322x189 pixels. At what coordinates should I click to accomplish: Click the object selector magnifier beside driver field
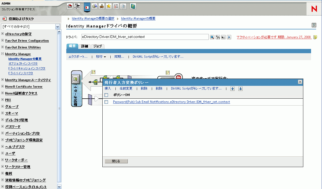click(x=212, y=37)
